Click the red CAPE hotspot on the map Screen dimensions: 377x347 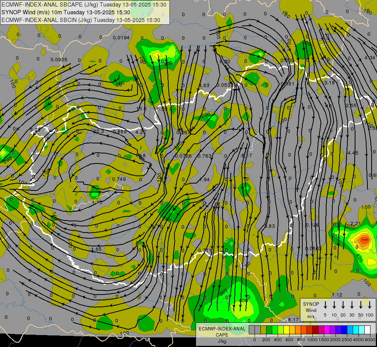coord(364,239)
